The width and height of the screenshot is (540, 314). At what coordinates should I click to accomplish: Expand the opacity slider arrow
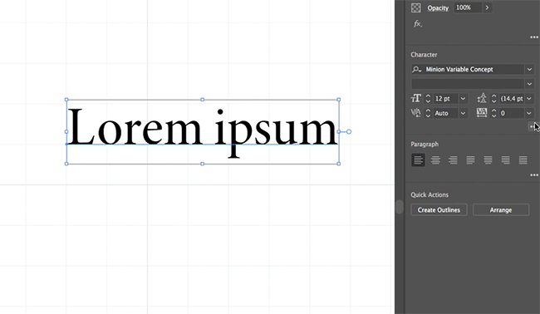coord(487,7)
